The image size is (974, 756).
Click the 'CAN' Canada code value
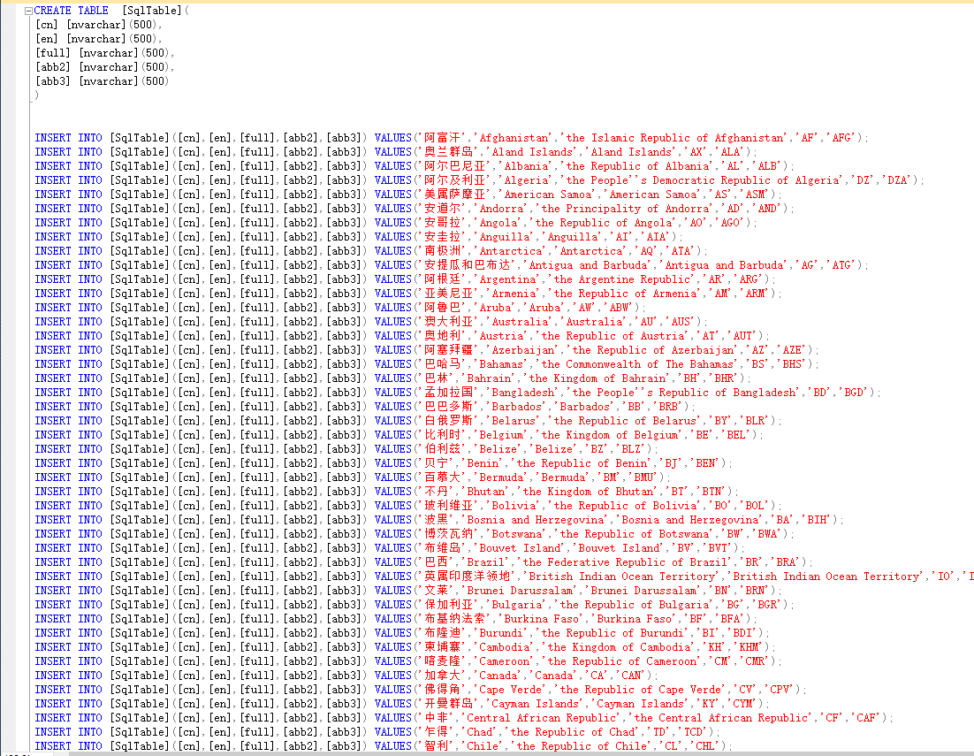click(631, 676)
